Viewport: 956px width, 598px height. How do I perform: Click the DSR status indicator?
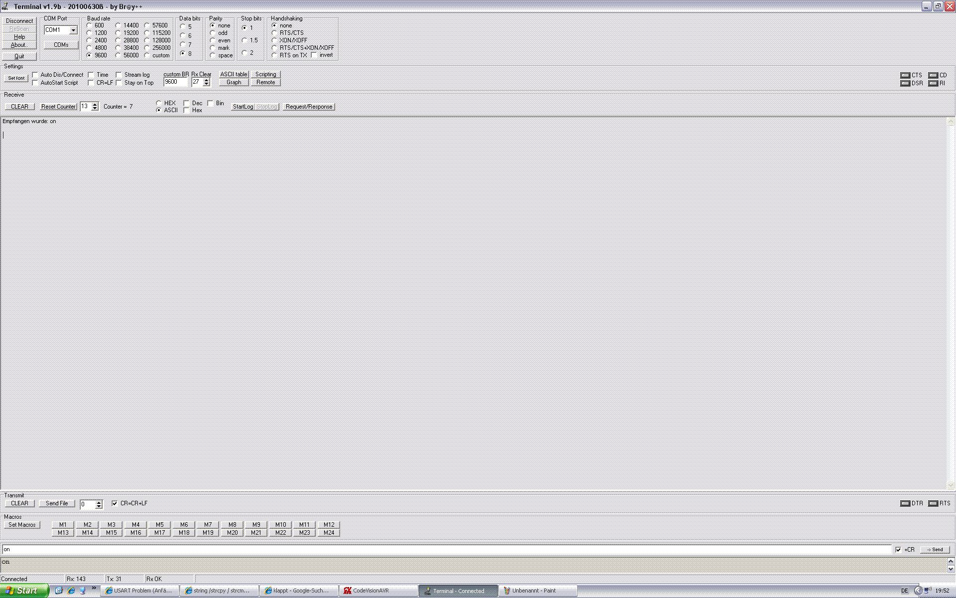point(905,83)
